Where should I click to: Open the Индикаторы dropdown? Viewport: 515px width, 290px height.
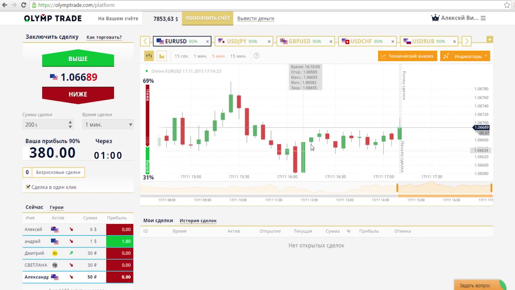click(465, 56)
